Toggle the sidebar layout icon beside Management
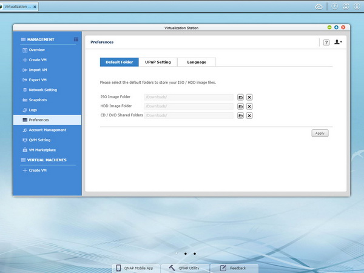 [76, 39]
